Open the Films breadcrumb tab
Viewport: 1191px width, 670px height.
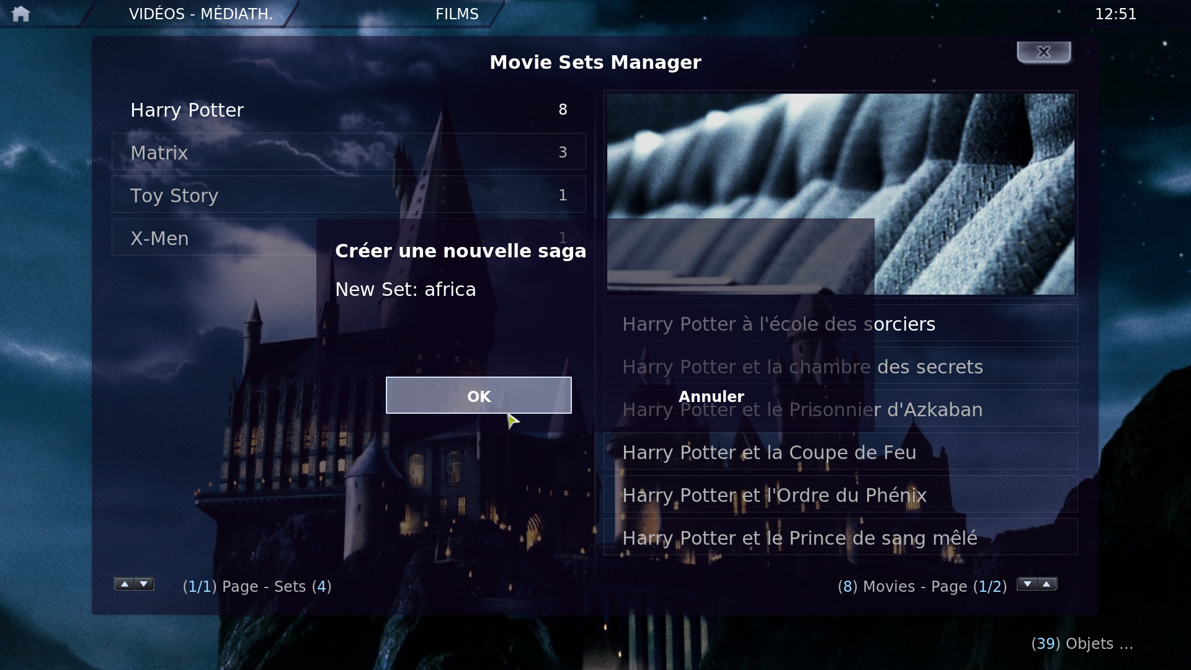click(x=457, y=14)
